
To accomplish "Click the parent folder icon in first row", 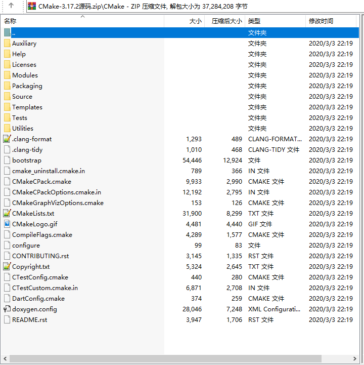I will click(x=7, y=32).
